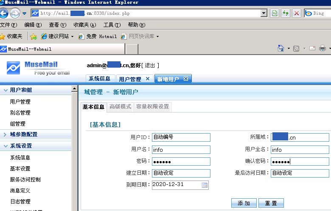Click the IE refresh page icon
This screenshot has width=331, height=211.
(x=286, y=13)
